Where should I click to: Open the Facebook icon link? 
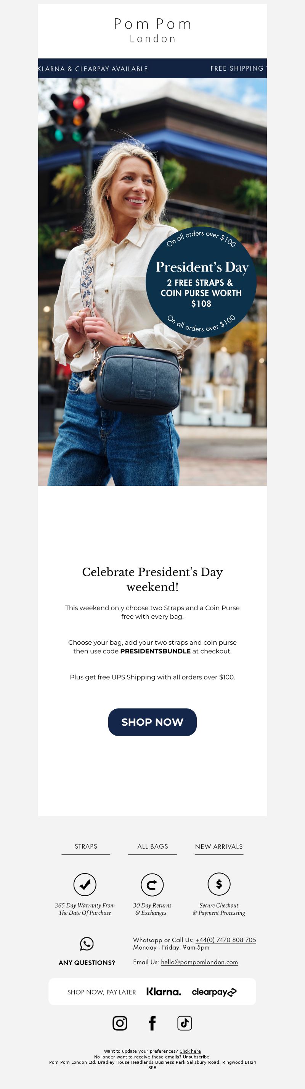coord(152,1023)
